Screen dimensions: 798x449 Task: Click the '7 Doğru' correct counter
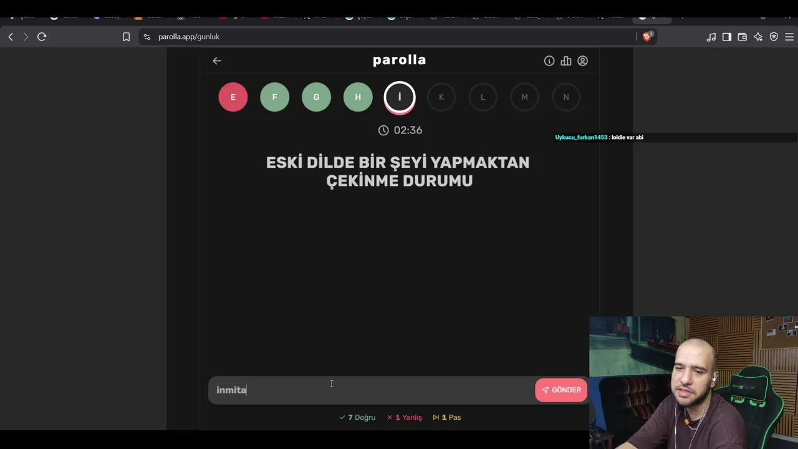click(357, 417)
